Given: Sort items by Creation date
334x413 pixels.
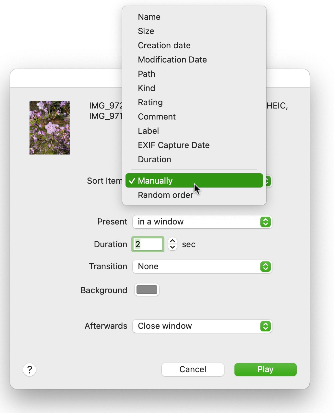Looking at the screenshot, I should pos(164,45).
